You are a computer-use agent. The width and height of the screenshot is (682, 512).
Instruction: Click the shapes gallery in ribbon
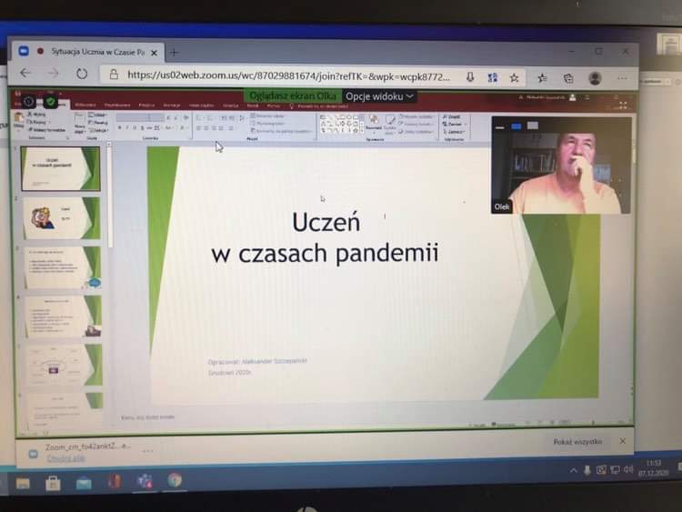[342, 124]
